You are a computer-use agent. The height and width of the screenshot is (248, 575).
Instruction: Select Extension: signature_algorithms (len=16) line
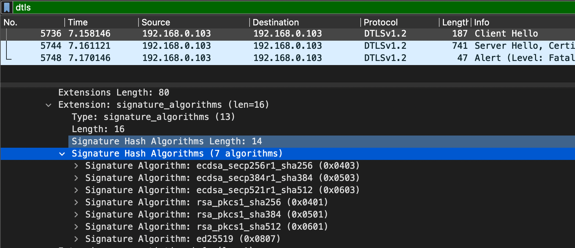click(x=164, y=105)
